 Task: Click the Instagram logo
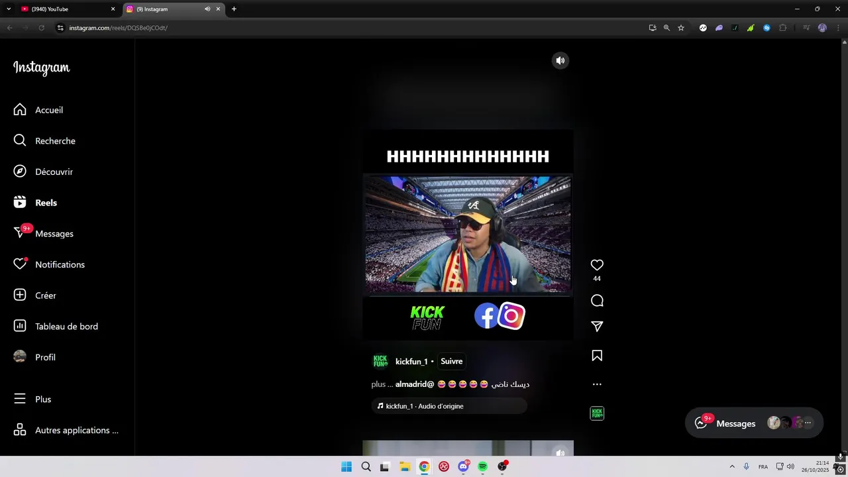click(x=41, y=68)
